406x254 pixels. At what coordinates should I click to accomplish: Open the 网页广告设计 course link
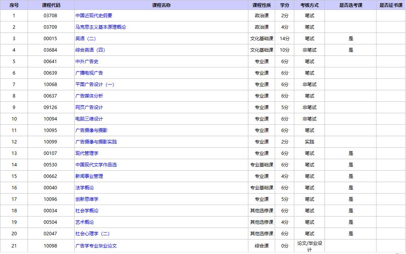pos(89,107)
